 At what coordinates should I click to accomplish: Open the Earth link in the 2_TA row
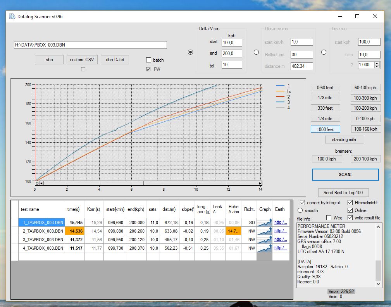click(x=281, y=231)
